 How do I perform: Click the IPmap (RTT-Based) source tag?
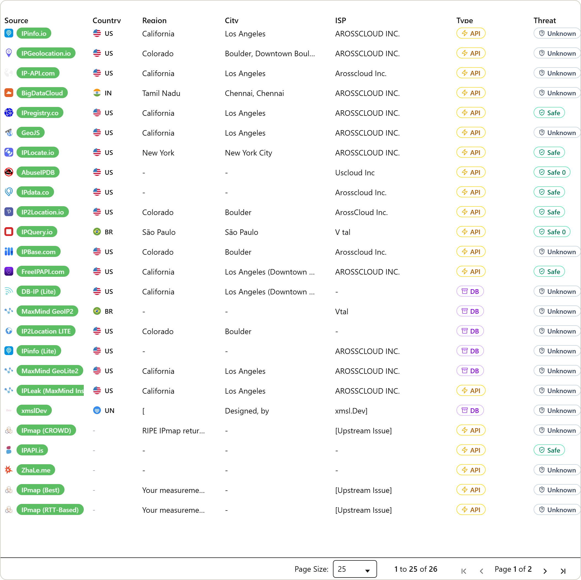50,510
